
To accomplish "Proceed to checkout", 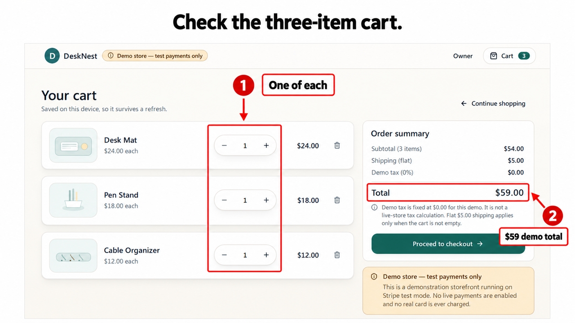I will pyautogui.click(x=448, y=244).
